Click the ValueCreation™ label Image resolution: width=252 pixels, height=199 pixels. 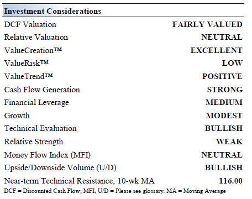coord(33,50)
